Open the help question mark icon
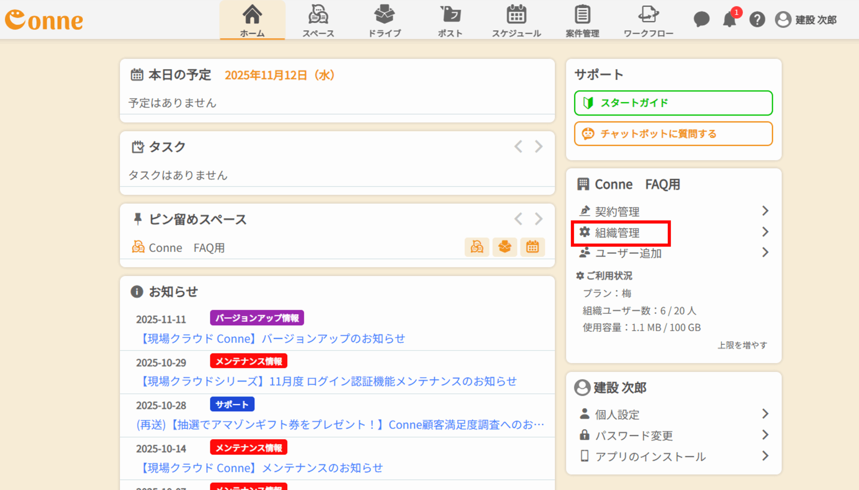Screen dimensions: 859x490 point(757,19)
